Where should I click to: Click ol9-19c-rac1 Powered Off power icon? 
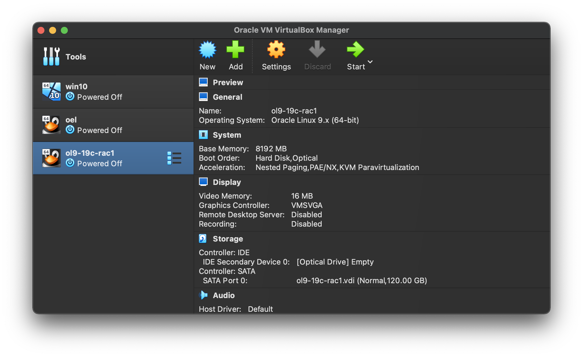(x=70, y=163)
